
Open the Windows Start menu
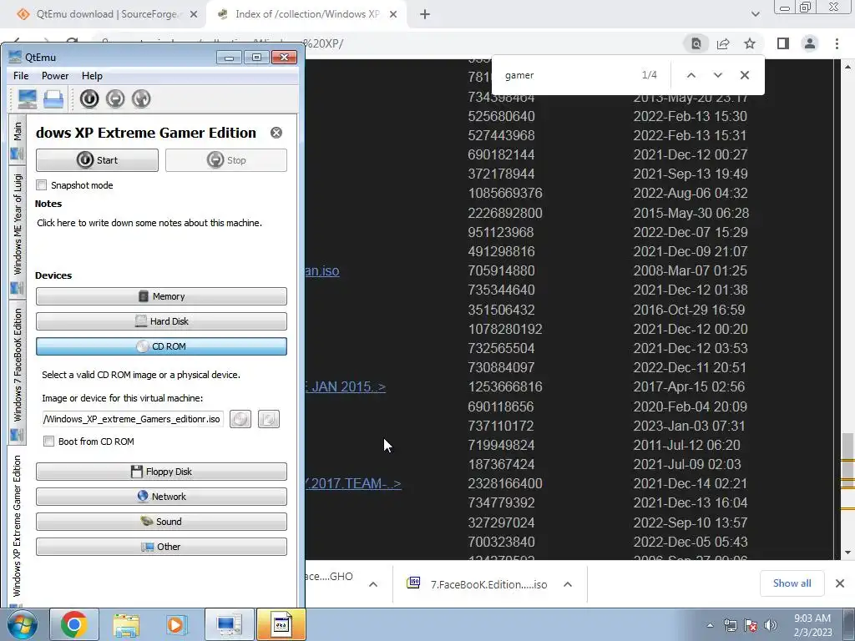tap(21, 624)
